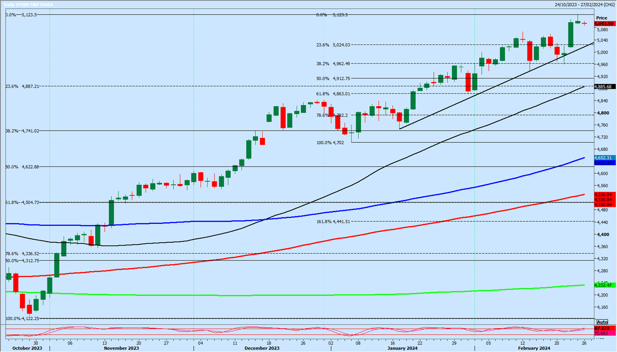The width and height of the screenshot is (617, 352).
Task: Click the 78.6% 4,336.52 retracement label
Action: pos(22,254)
